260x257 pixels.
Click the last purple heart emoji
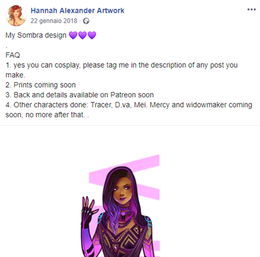pos(92,35)
